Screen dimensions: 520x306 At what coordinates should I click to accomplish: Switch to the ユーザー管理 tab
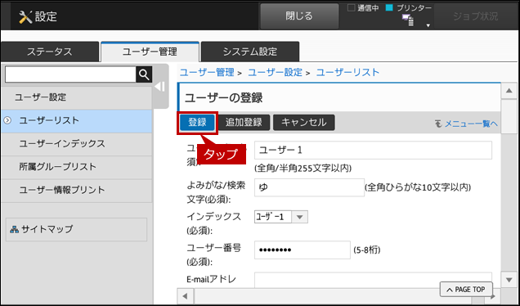point(150,52)
